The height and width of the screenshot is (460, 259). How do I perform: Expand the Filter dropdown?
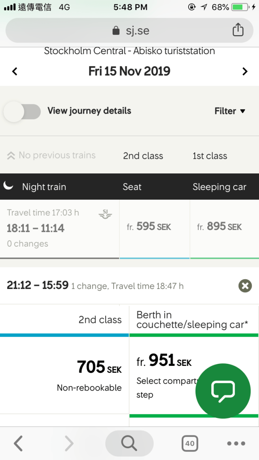pos(230,111)
